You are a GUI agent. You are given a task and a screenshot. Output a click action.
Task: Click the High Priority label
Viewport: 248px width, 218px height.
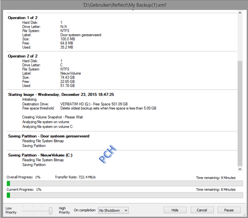click(64, 211)
